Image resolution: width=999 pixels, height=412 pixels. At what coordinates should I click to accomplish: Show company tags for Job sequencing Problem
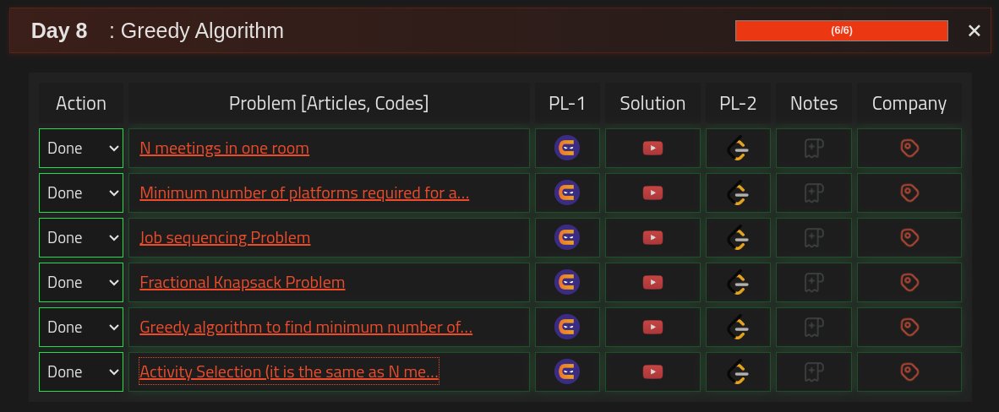coord(909,237)
